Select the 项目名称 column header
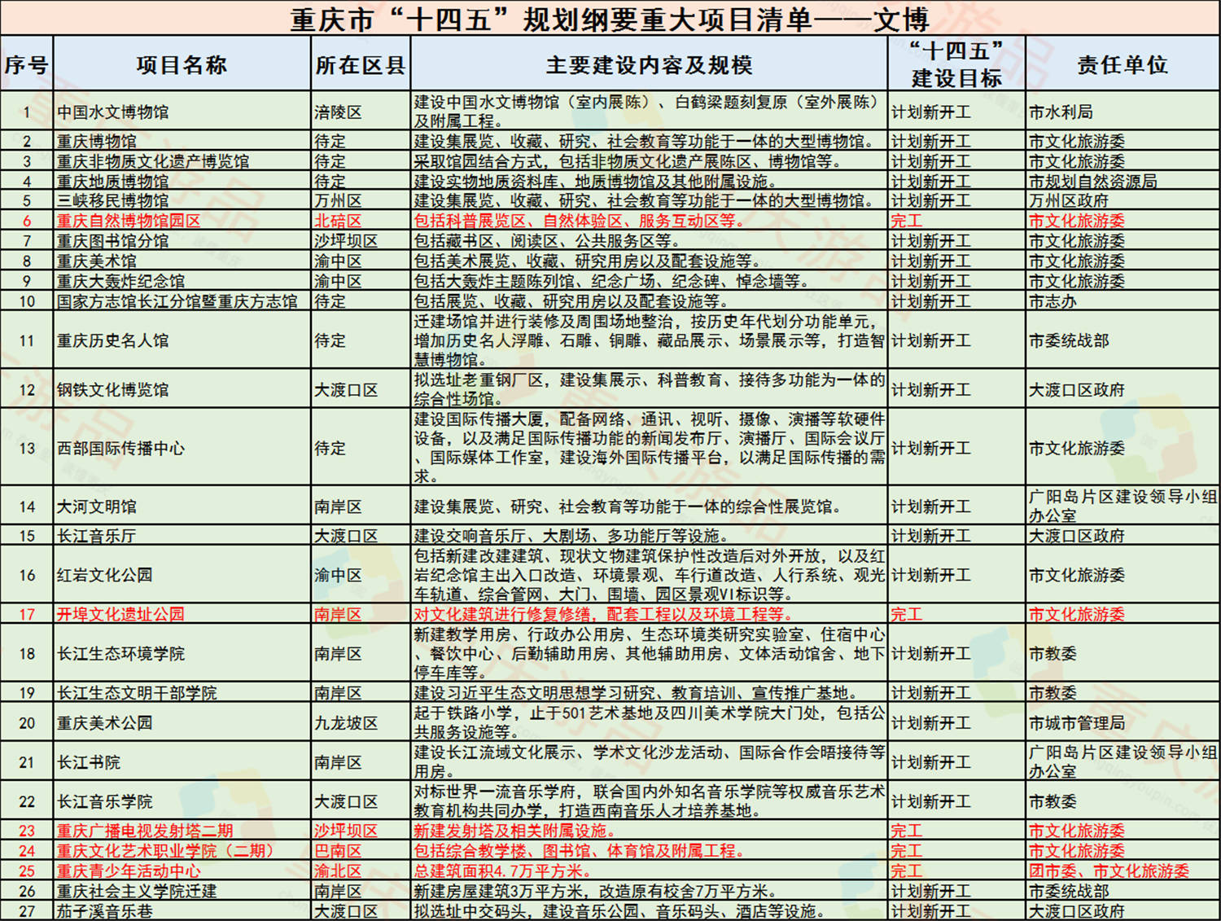This screenshot has height=921, width=1221. pyautogui.click(x=182, y=64)
